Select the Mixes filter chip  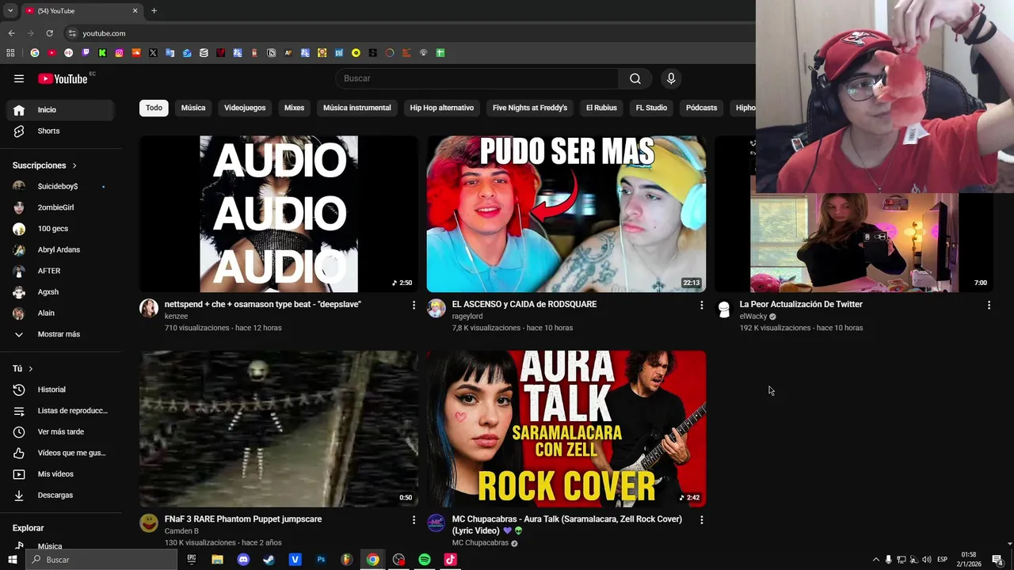pyautogui.click(x=294, y=108)
